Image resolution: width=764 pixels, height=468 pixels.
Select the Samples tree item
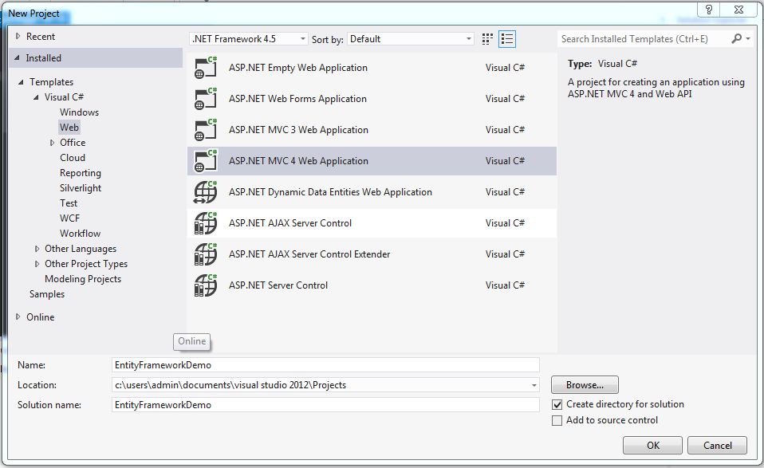(x=47, y=294)
